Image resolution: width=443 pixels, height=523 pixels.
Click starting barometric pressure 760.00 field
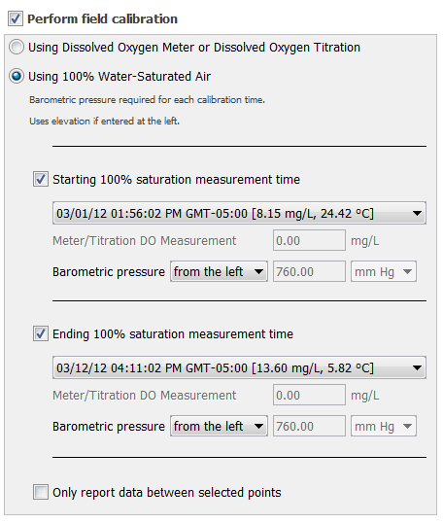coord(309,271)
